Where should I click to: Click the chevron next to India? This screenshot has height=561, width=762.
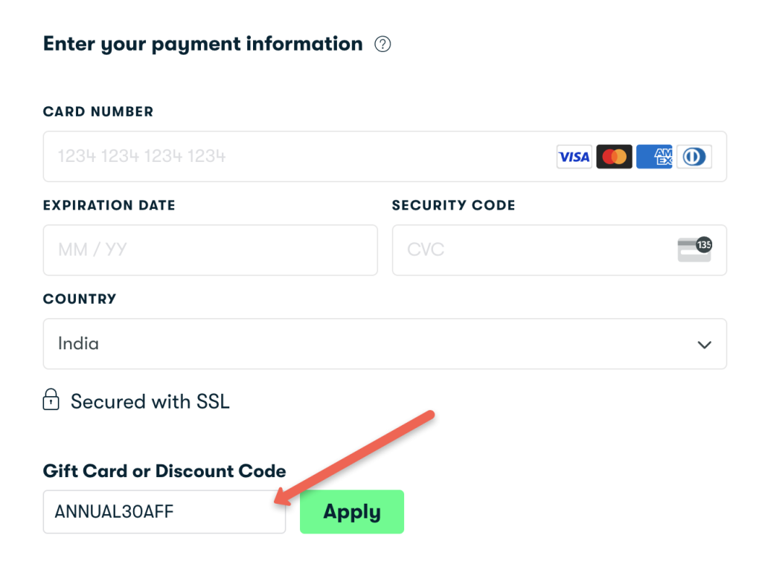coord(703,344)
